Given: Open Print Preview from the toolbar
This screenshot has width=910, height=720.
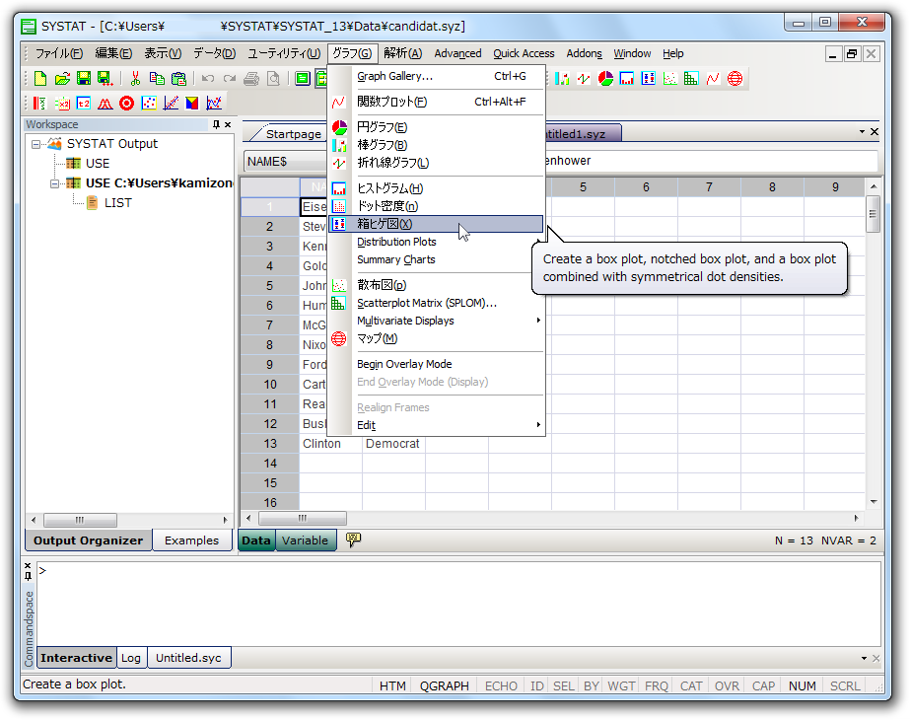Looking at the screenshot, I should coord(273,78).
